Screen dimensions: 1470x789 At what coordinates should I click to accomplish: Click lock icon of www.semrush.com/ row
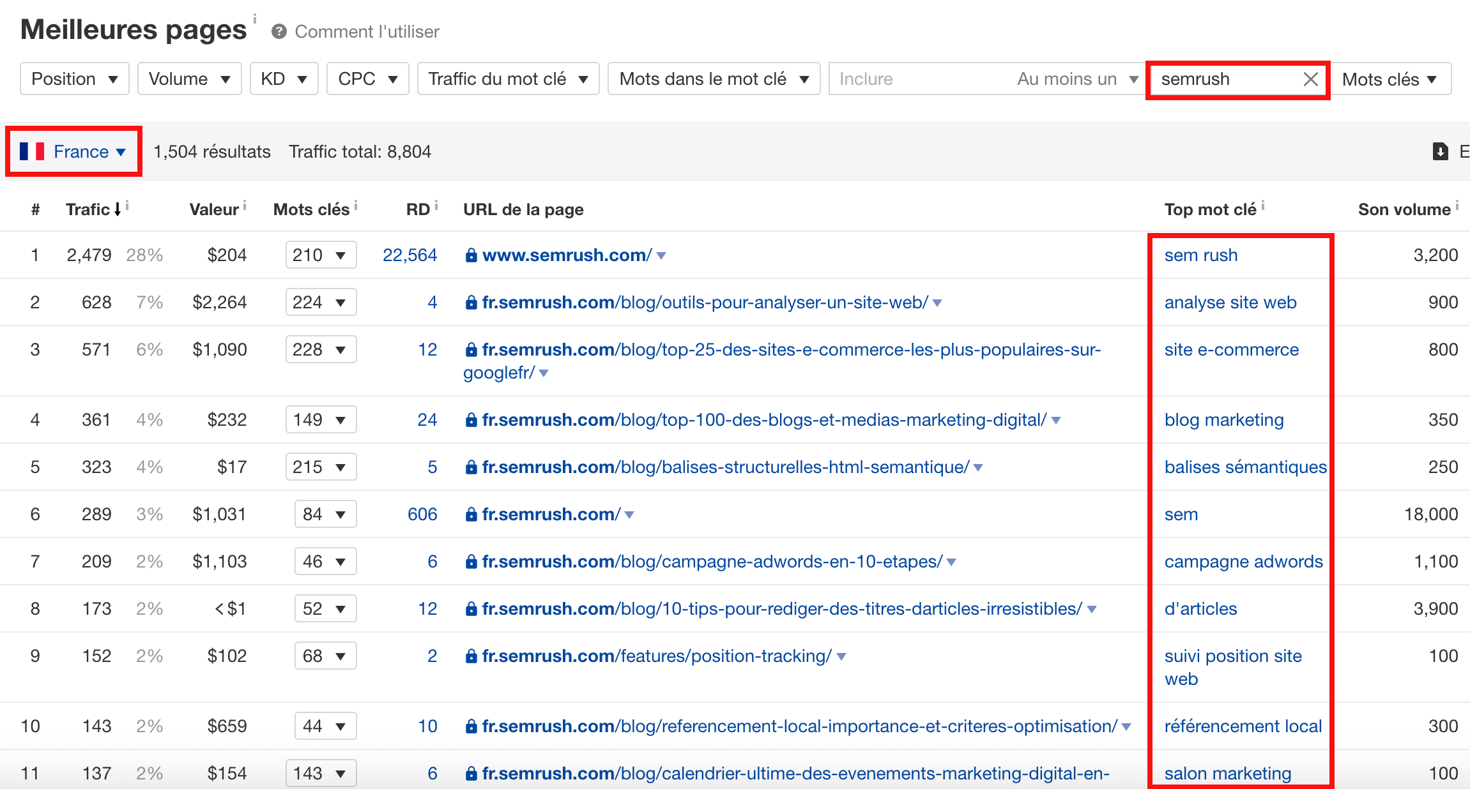coord(471,255)
